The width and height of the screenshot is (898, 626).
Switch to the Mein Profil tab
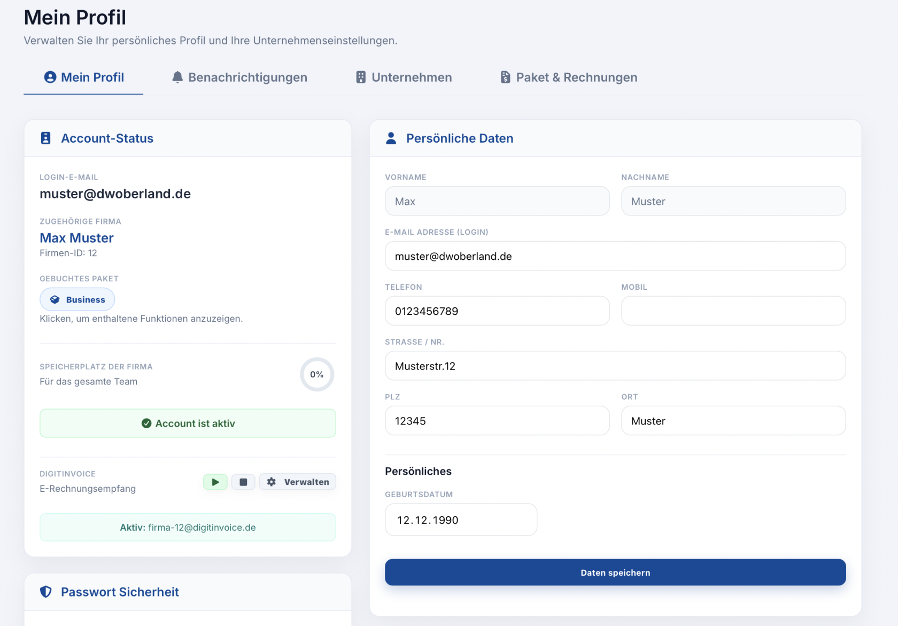pos(83,77)
